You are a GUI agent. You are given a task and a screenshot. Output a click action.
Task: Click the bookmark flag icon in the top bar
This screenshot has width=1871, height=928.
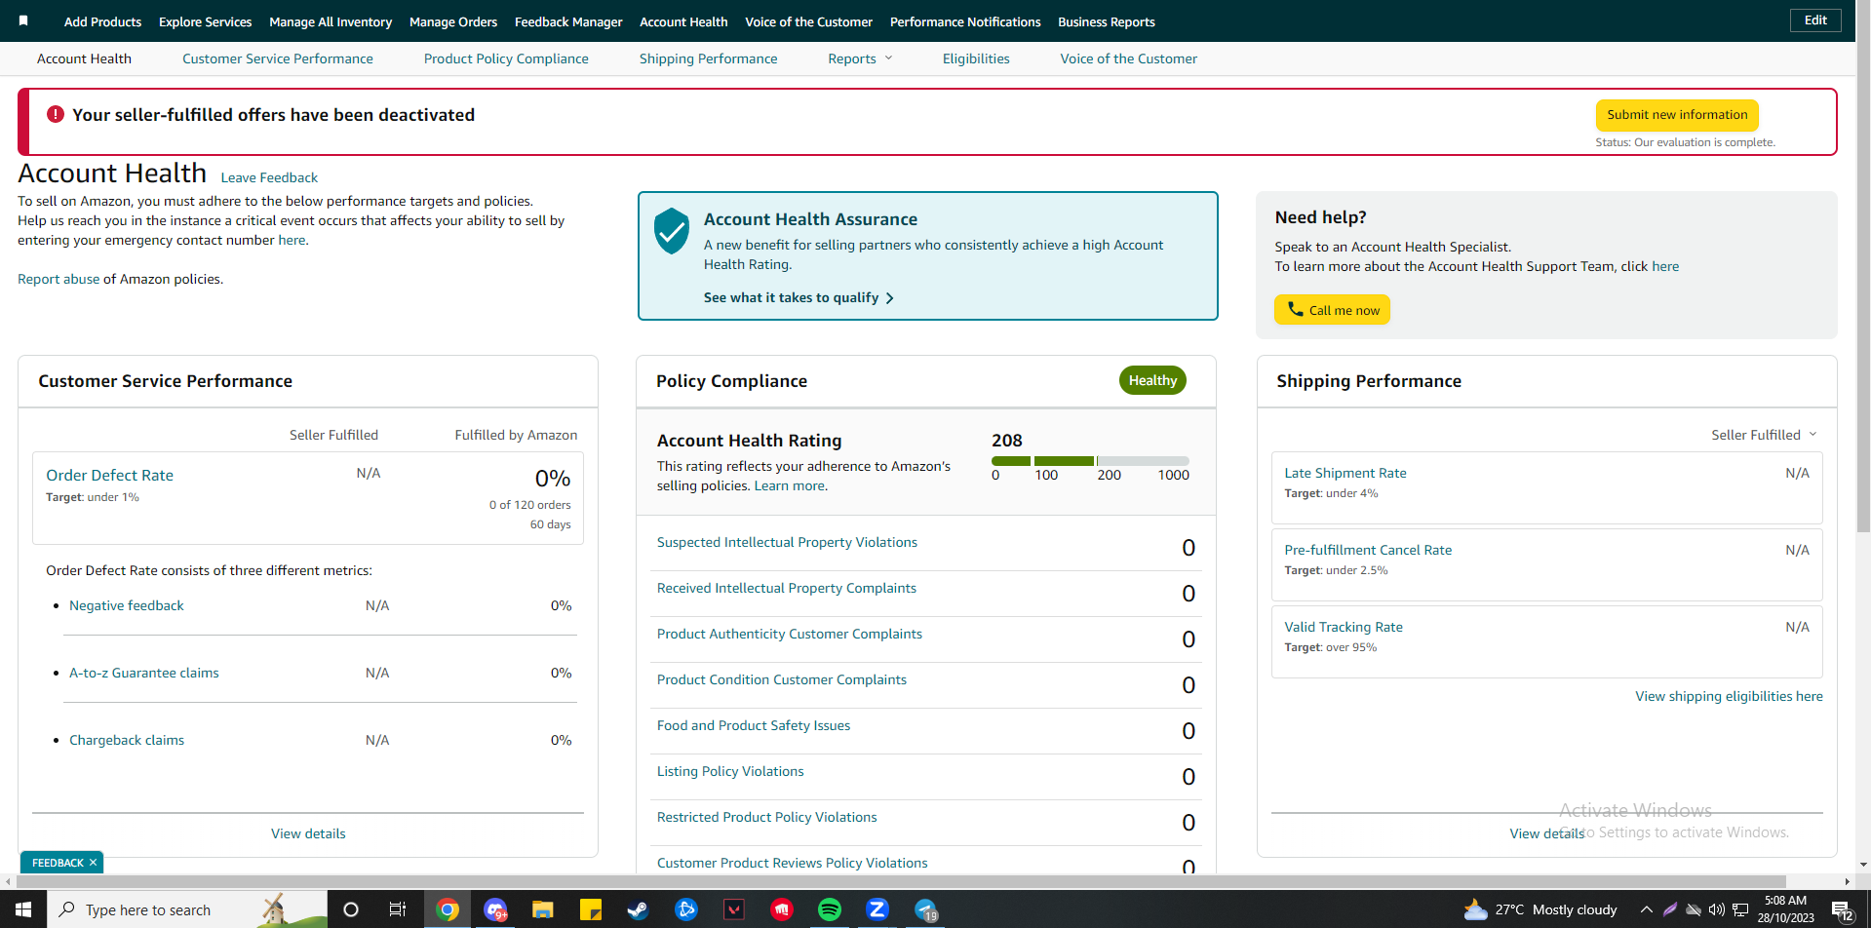point(23,20)
